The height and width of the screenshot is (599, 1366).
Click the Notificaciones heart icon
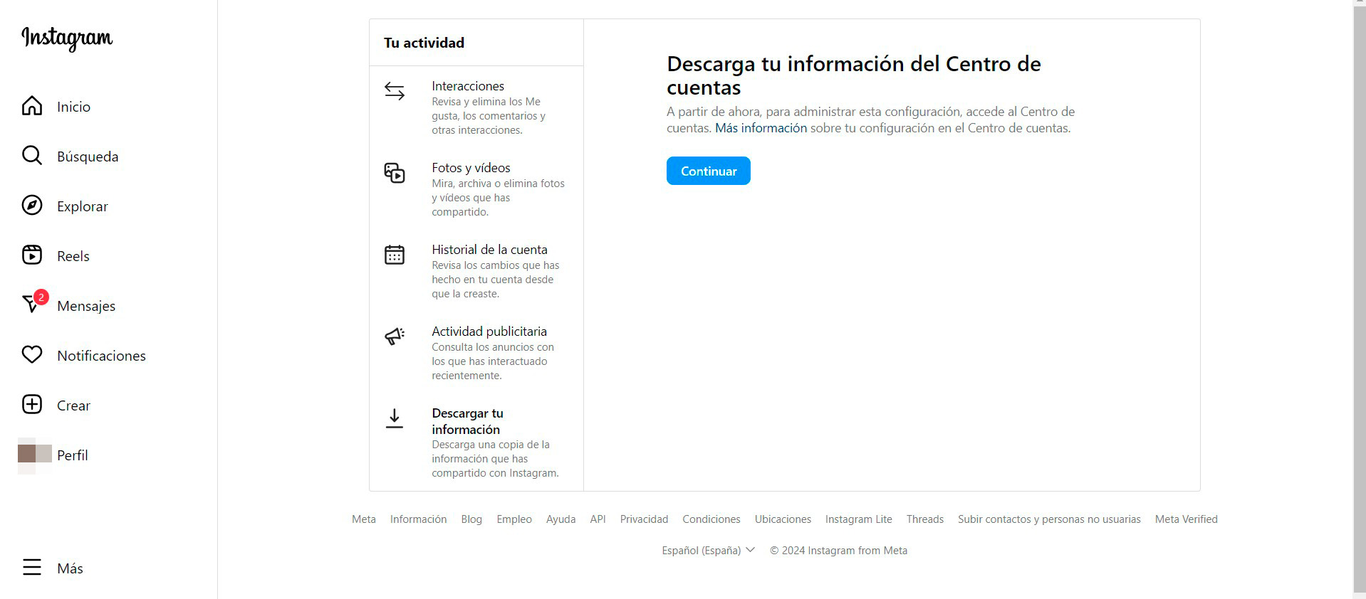[x=32, y=355]
